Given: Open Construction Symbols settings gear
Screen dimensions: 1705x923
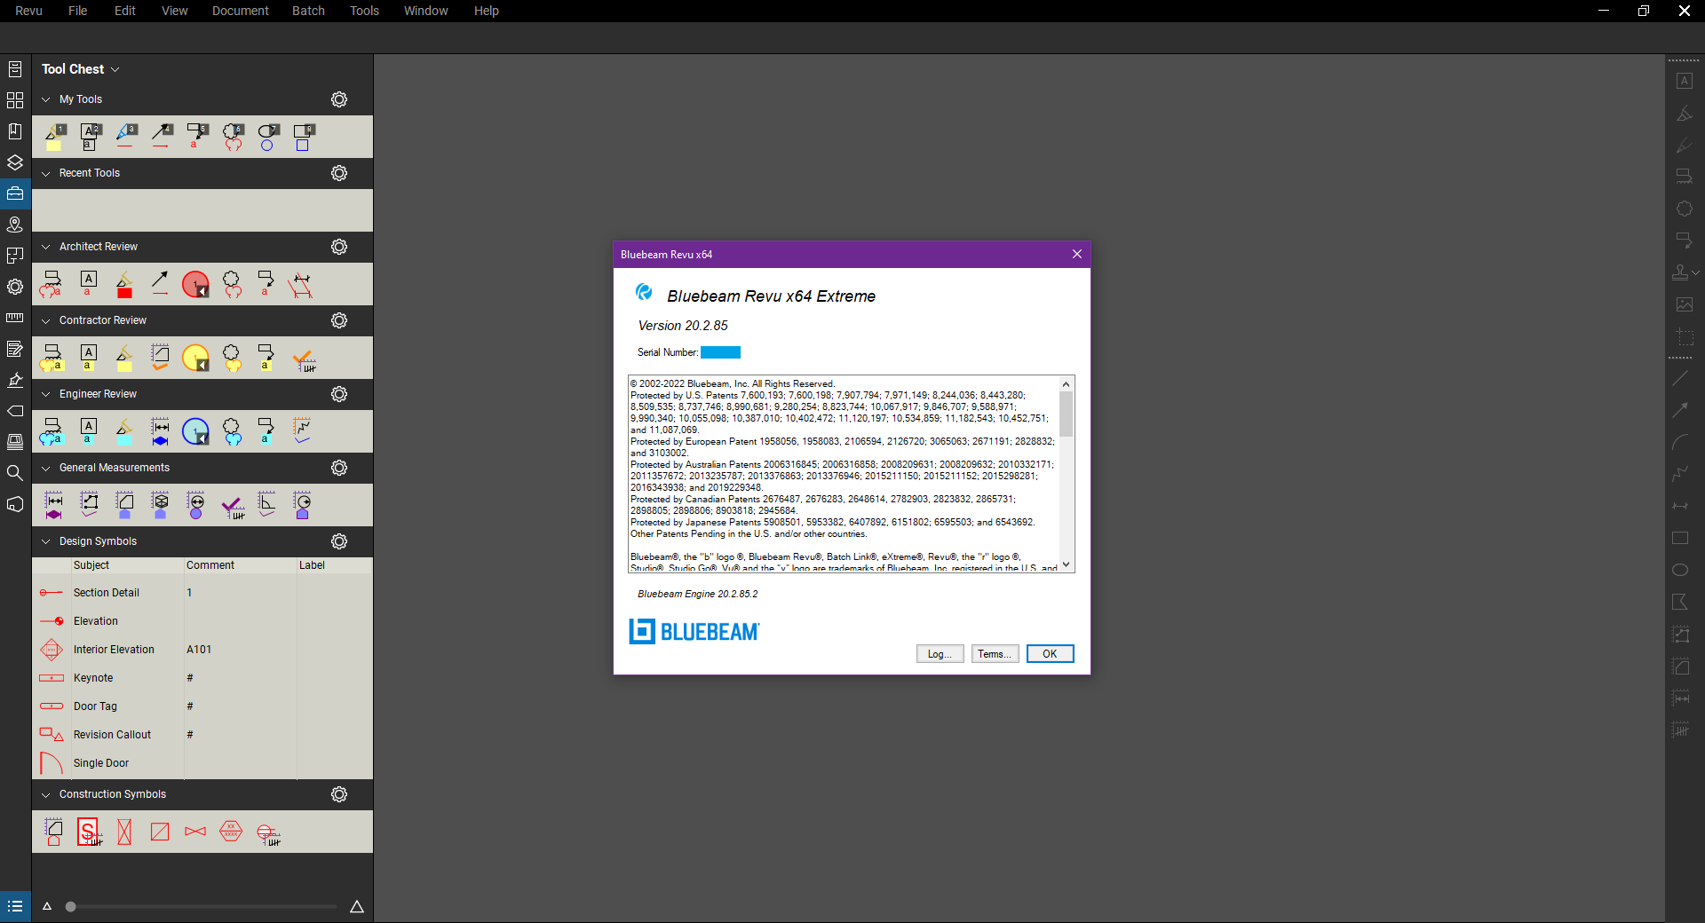Looking at the screenshot, I should pyautogui.click(x=339, y=794).
